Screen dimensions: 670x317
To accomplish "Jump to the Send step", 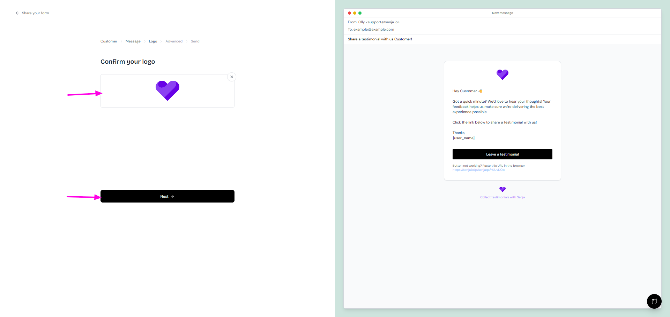I will [x=195, y=41].
